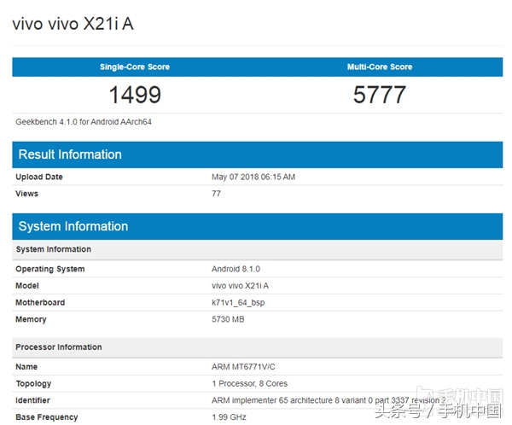Select the Operating System label
The image size is (512, 425).
pos(50,269)
